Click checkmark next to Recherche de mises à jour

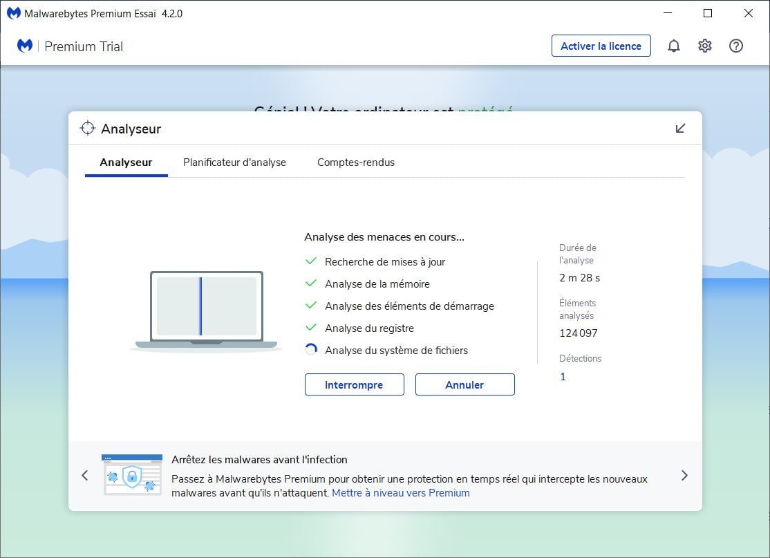(311, 261)
